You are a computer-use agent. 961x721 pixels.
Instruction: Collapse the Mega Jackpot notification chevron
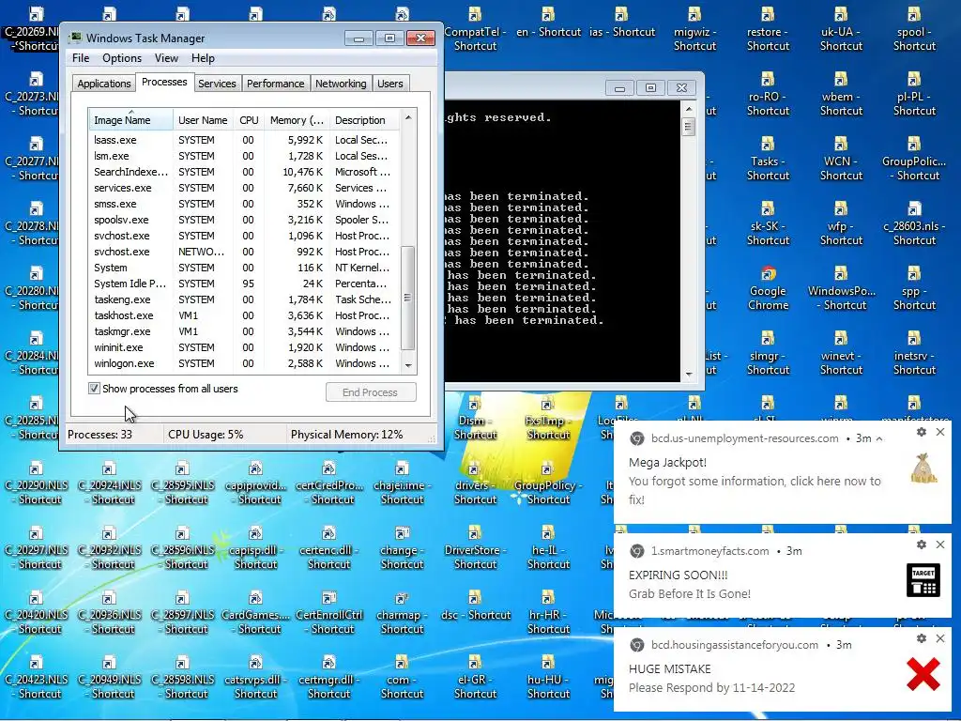[x=879, y=438]
